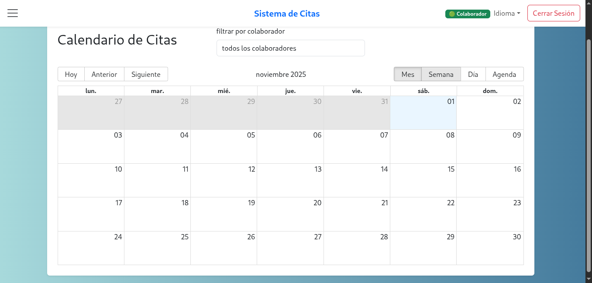
Task: Select the highlighted November 01 cell
Action: pos(423,113)
